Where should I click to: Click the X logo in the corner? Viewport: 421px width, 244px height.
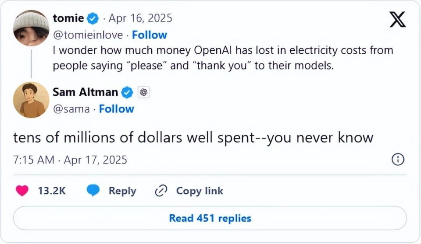tap(397, 20)
